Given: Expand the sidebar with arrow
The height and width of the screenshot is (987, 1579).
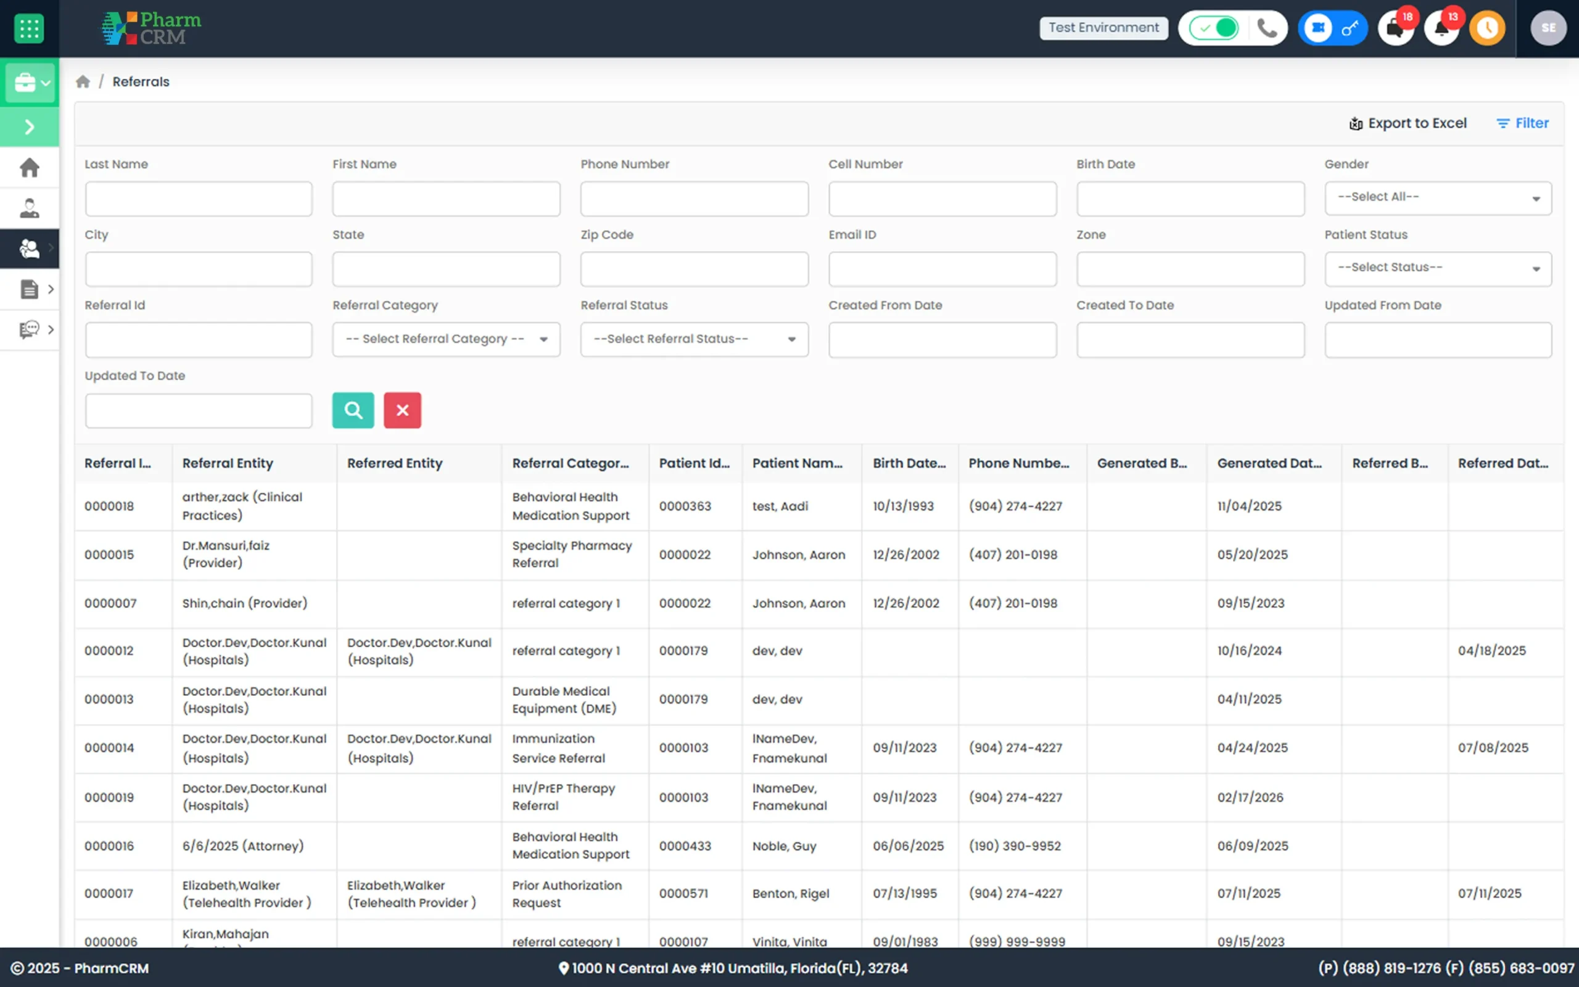Looking at the screenshot, I should pyautogui.click(x=30, y=126).
